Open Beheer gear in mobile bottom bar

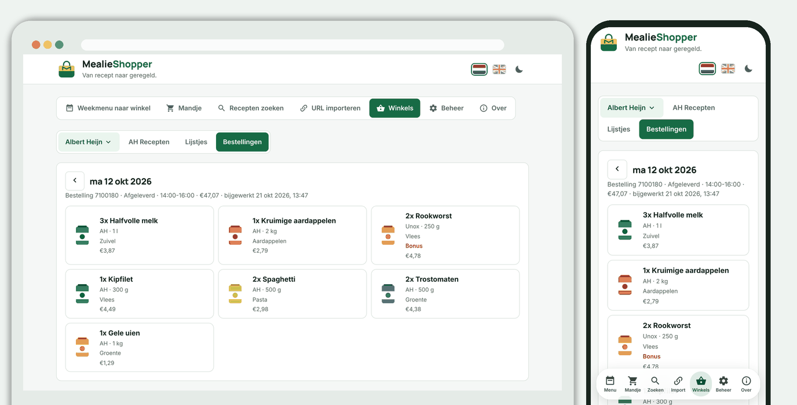(723, 384)
